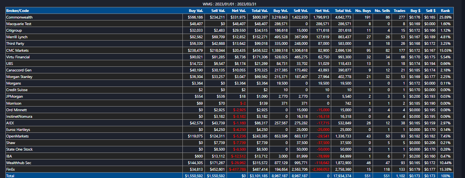This screenshot has height=178, width=465.
Task: Click FinEx's net volume -2,369,052
Action: (x=320, y=169)
